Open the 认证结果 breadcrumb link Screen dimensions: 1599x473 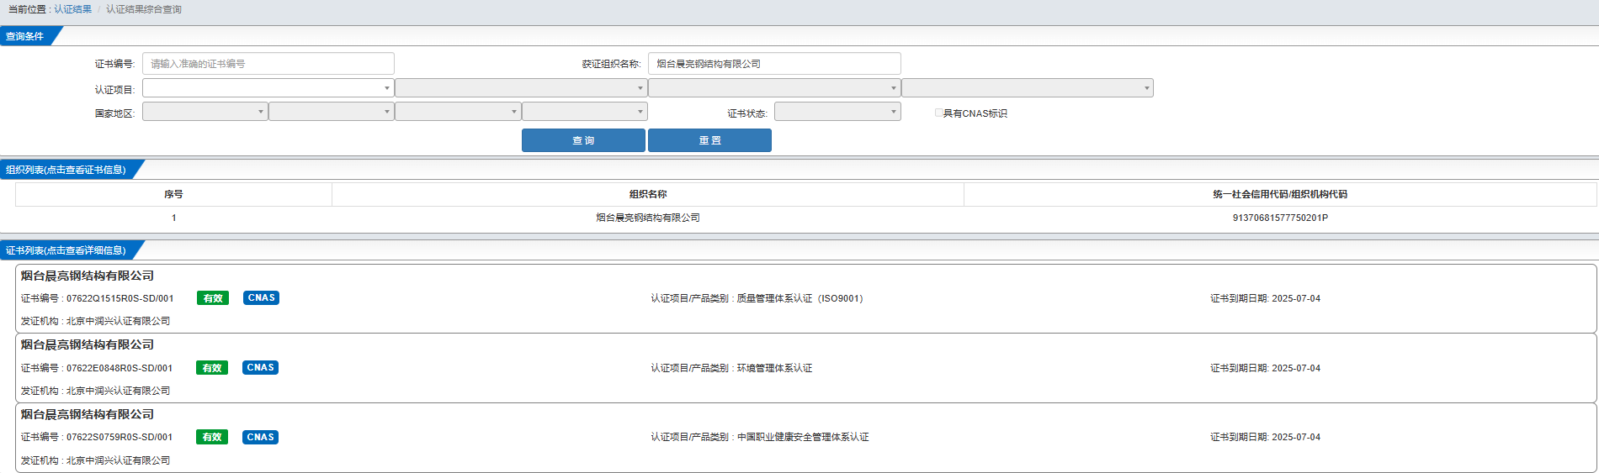click(73, 9)
